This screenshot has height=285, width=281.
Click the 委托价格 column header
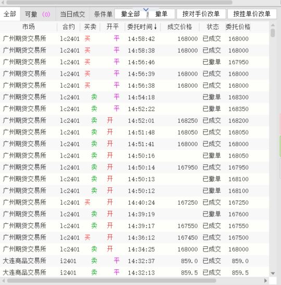coord(238,27)
